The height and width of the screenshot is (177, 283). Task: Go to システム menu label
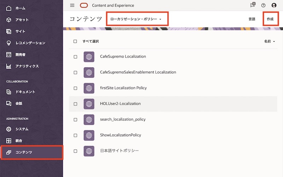click(x=22, y=129)
